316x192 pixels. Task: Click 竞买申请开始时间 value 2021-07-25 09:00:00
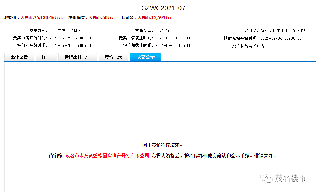click(70, 38)
